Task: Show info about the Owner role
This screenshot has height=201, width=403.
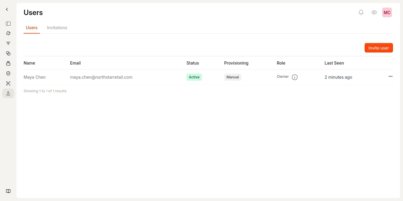Action: pyautogui.click(x=295, y=77)
